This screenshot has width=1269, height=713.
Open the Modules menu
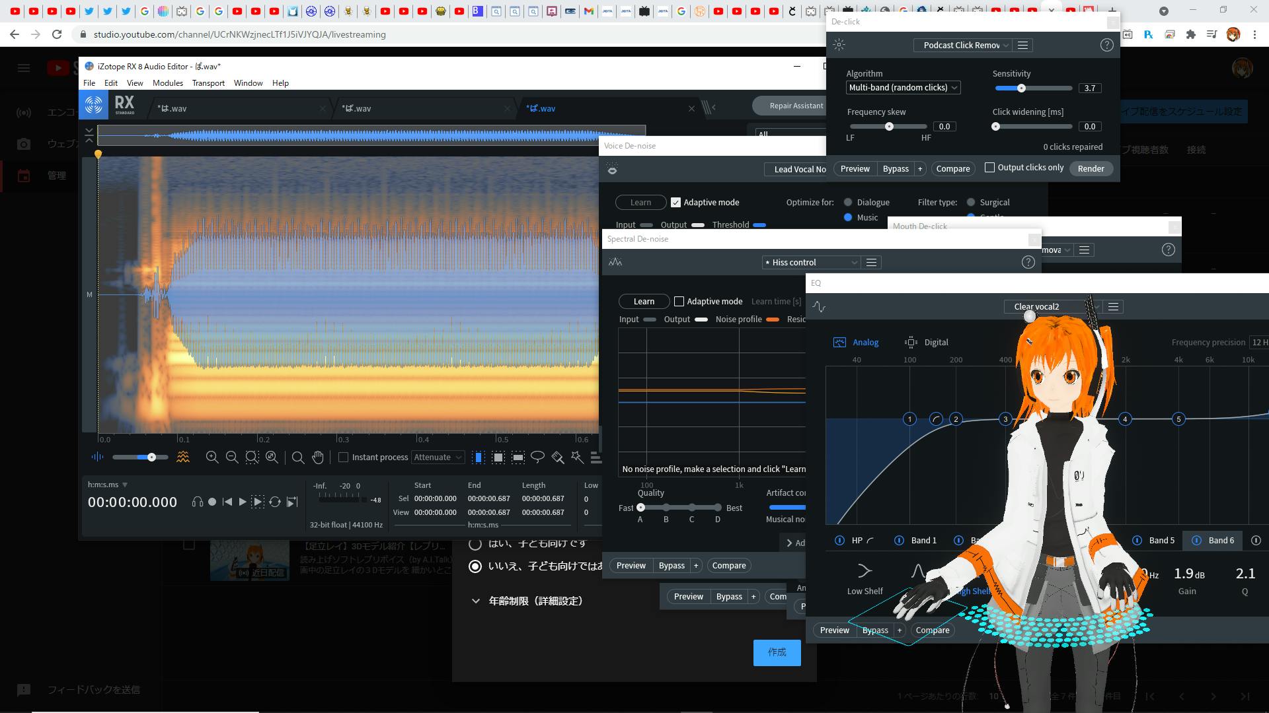167,83
